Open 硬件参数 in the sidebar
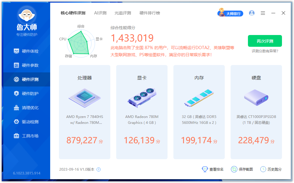 (26, 65)
